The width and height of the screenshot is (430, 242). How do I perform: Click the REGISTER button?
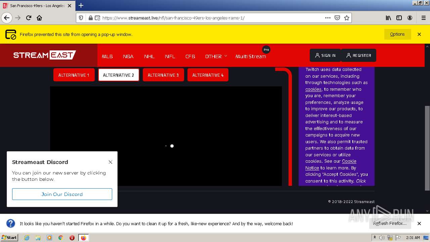pyautogui.click(x=358, y=55)
